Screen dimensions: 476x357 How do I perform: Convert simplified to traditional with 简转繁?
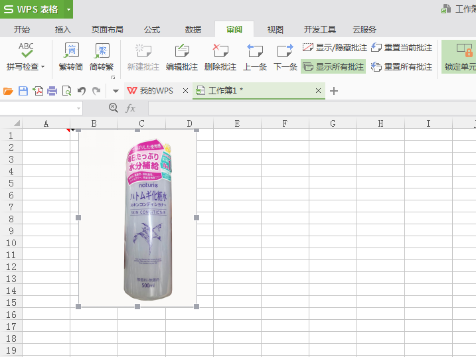pyautogui.click(x=102, y=57)
